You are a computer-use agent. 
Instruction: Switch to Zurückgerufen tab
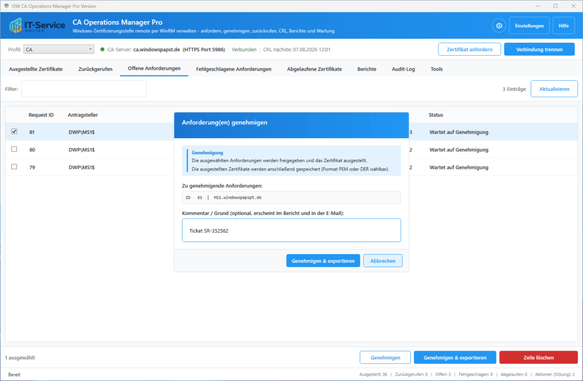pyautogui.click(x=95, y=69)
